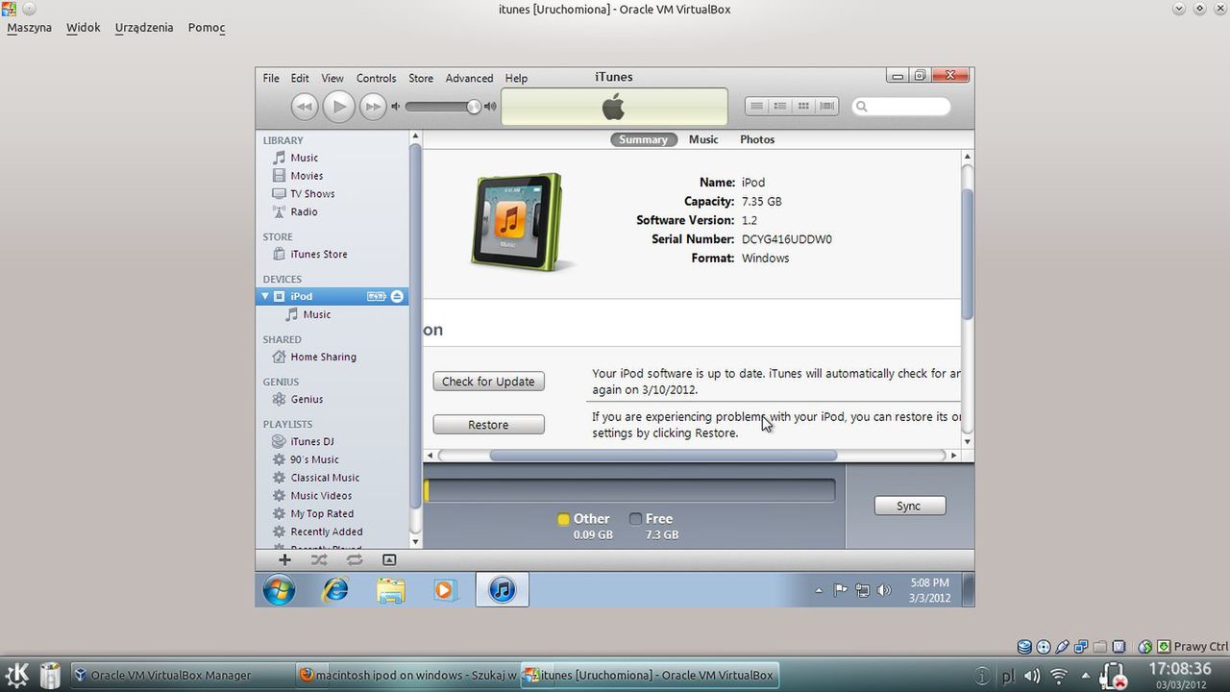Screen dimensions: 1230x692
Task: Open Home Sharing
Action: point(323,357)
